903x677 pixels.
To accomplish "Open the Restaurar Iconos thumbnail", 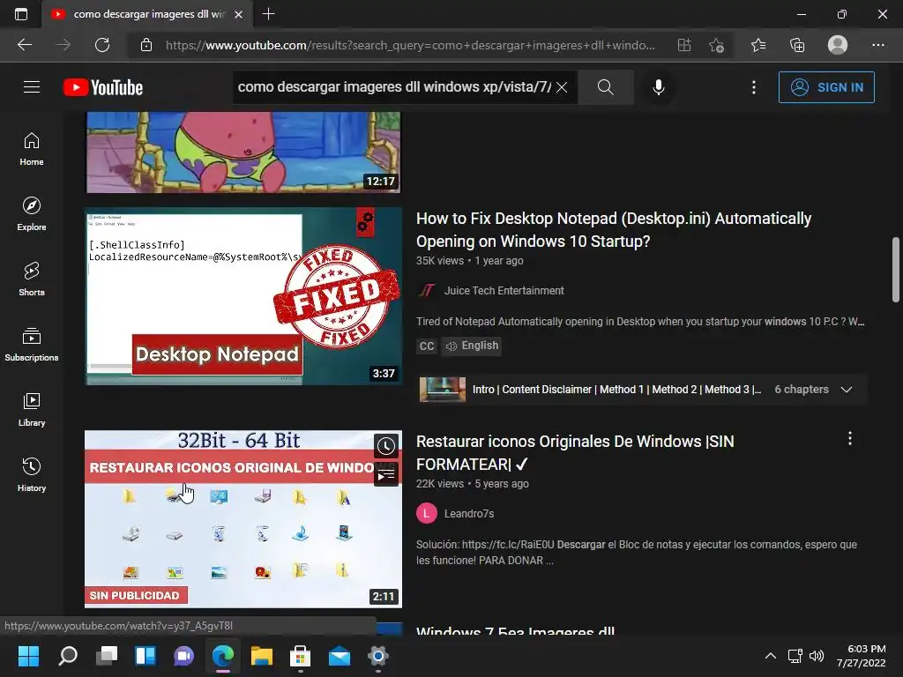I will pyautogui.click(x=243, y=519).
